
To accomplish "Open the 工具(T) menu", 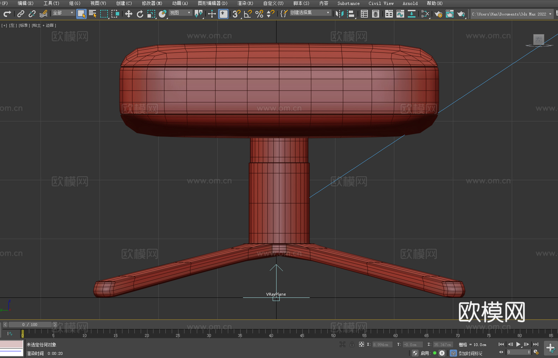I will point(51,3).
